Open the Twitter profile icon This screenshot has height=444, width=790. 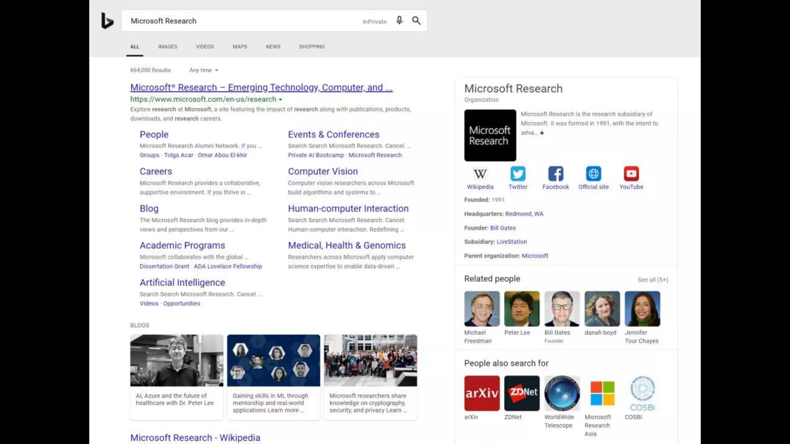pos(518,174)
